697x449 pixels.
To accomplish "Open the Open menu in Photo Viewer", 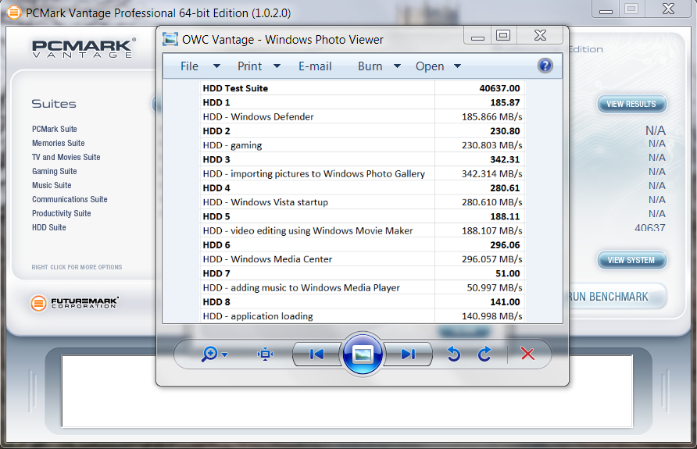I will (x=430, y=66).
